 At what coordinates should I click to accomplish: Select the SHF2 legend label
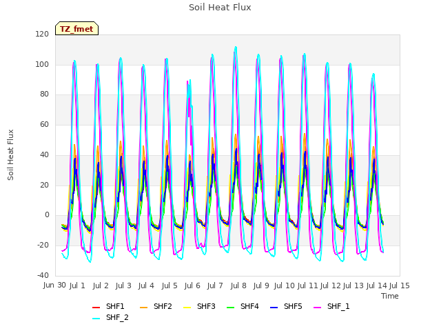(x=163, y=306)
